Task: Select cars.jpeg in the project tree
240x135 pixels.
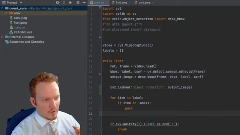Action: click(x=20, y=18)
